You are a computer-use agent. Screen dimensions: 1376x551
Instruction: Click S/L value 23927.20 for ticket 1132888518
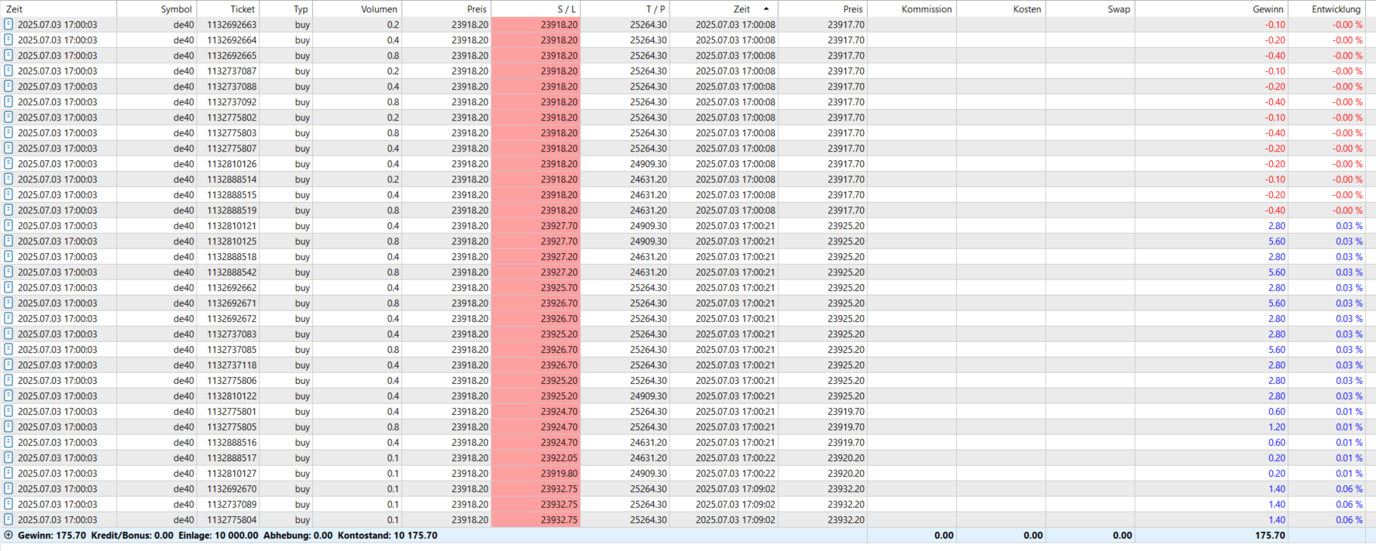pyautogui.click(x=559, y=257)
